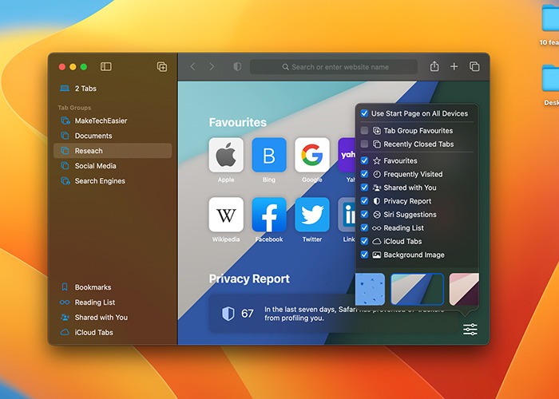This screenshot has height=399, width=559.
Task: Open the Twitter favourite icon
Action: click(312, 215)
